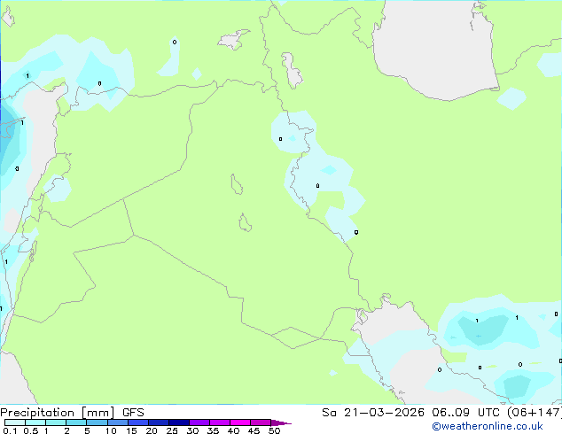
Task: Click the '20' legend scale value
Action: click(152, 430)
